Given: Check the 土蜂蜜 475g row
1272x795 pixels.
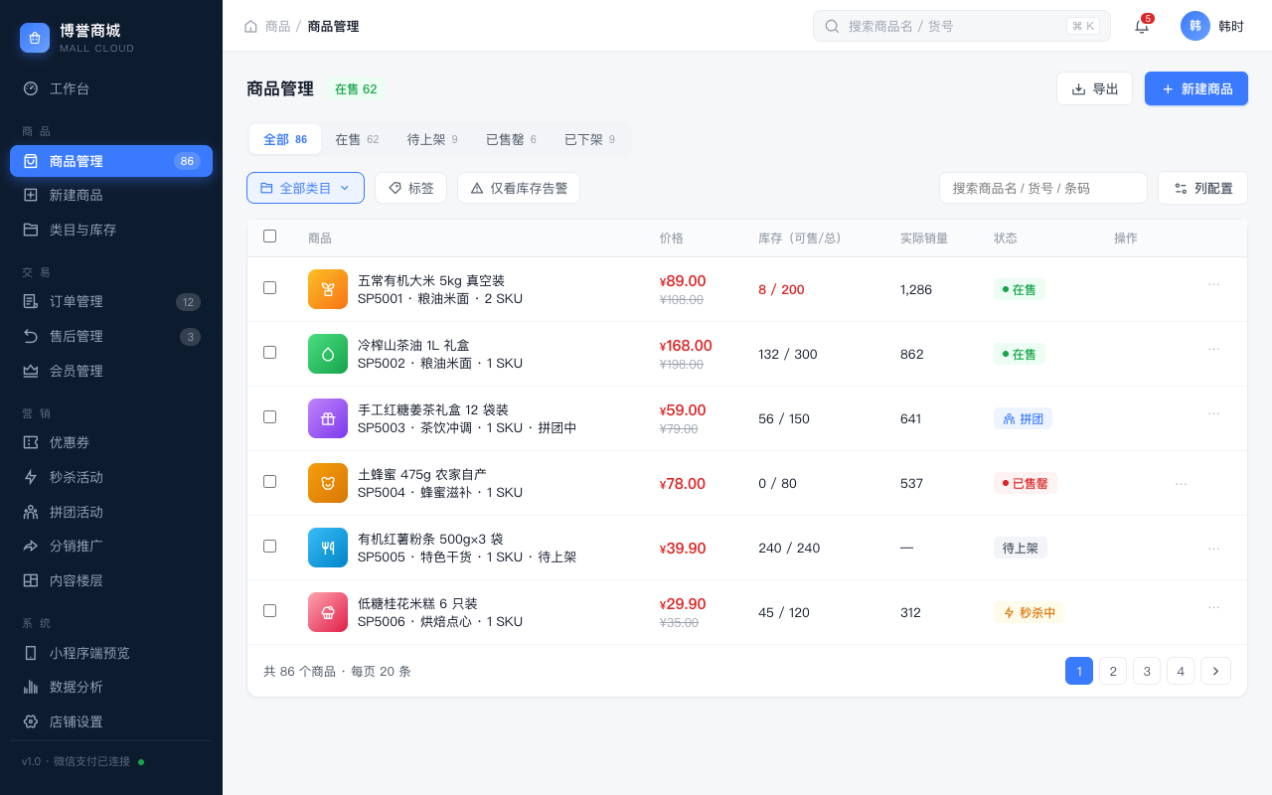Looking at the screenshot, I should pos(269,481).
